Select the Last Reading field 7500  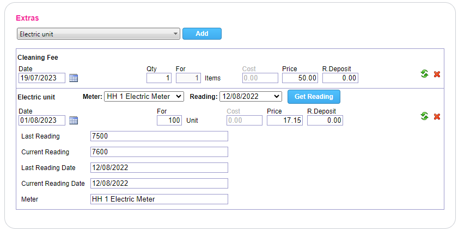159,136
